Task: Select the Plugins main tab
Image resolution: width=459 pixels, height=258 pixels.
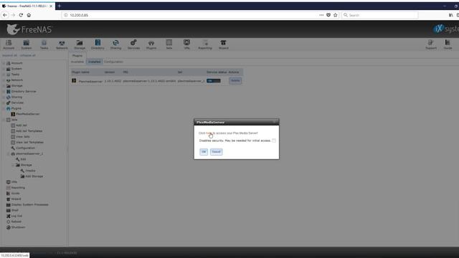Action: pyautogui.click(x=77, y=55)
